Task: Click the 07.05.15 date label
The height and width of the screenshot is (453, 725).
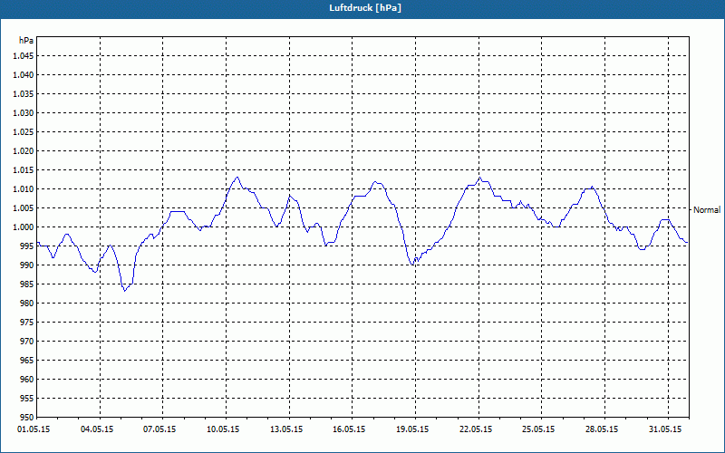Action: [x=160, y=429]
